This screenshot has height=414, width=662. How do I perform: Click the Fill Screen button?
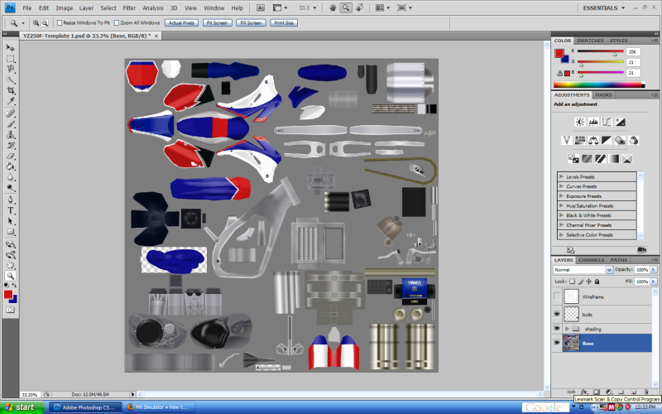pos(251,23)
